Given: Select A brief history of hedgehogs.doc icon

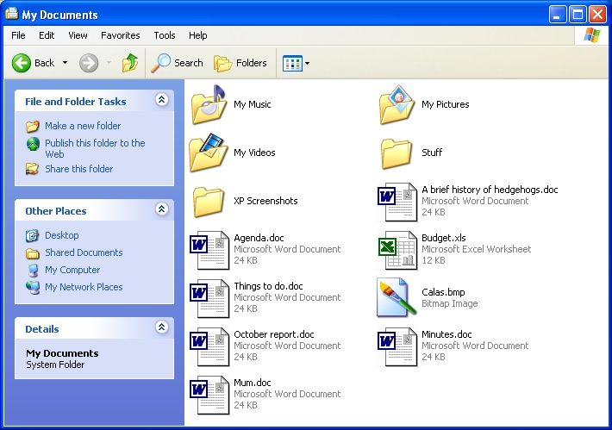Looking at the screenshot, I should point(397,202).
